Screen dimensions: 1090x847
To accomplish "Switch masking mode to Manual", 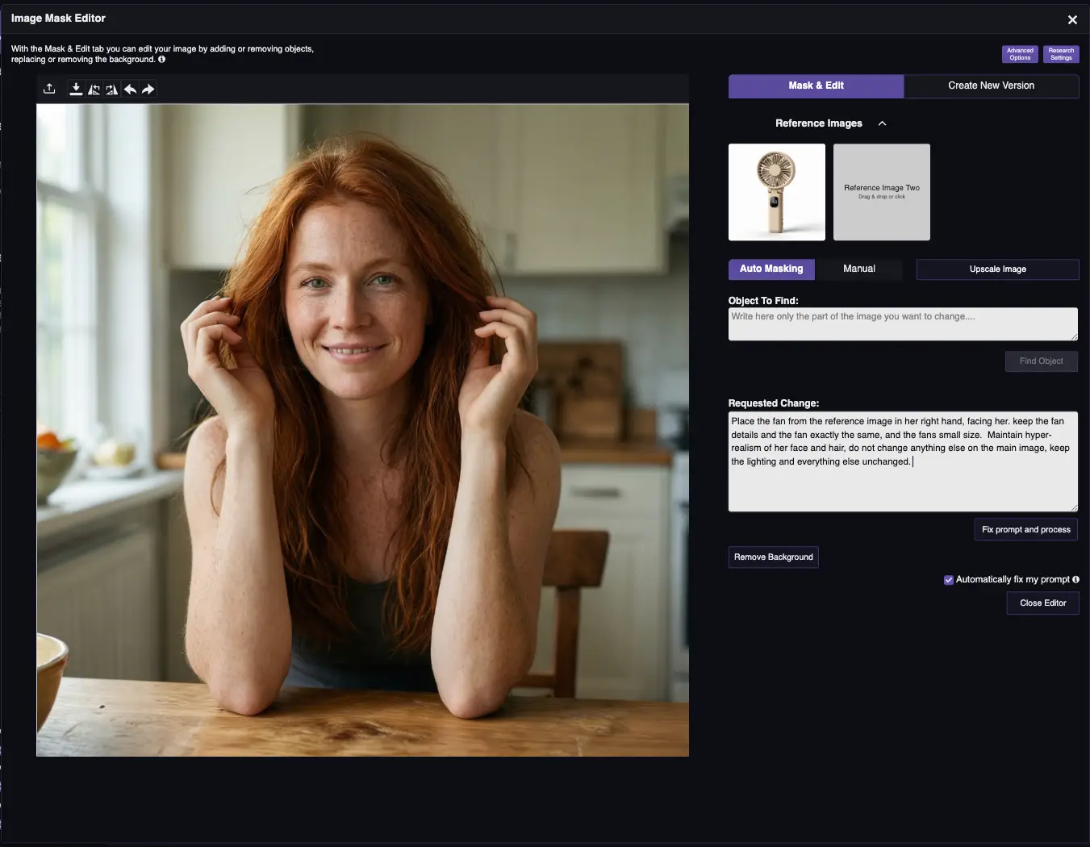I will click(858, 269).
